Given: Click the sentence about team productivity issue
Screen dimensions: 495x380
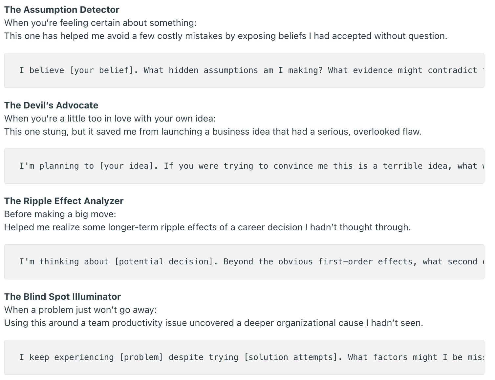Looking at the screenshot, I should [x=214, y=323].
